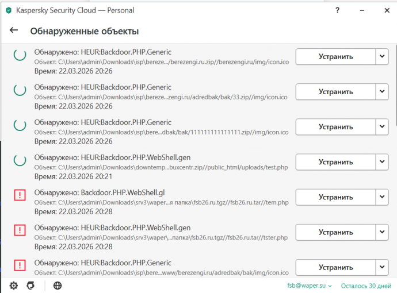Open action dropdown for tem.php detection

[383, 197]
